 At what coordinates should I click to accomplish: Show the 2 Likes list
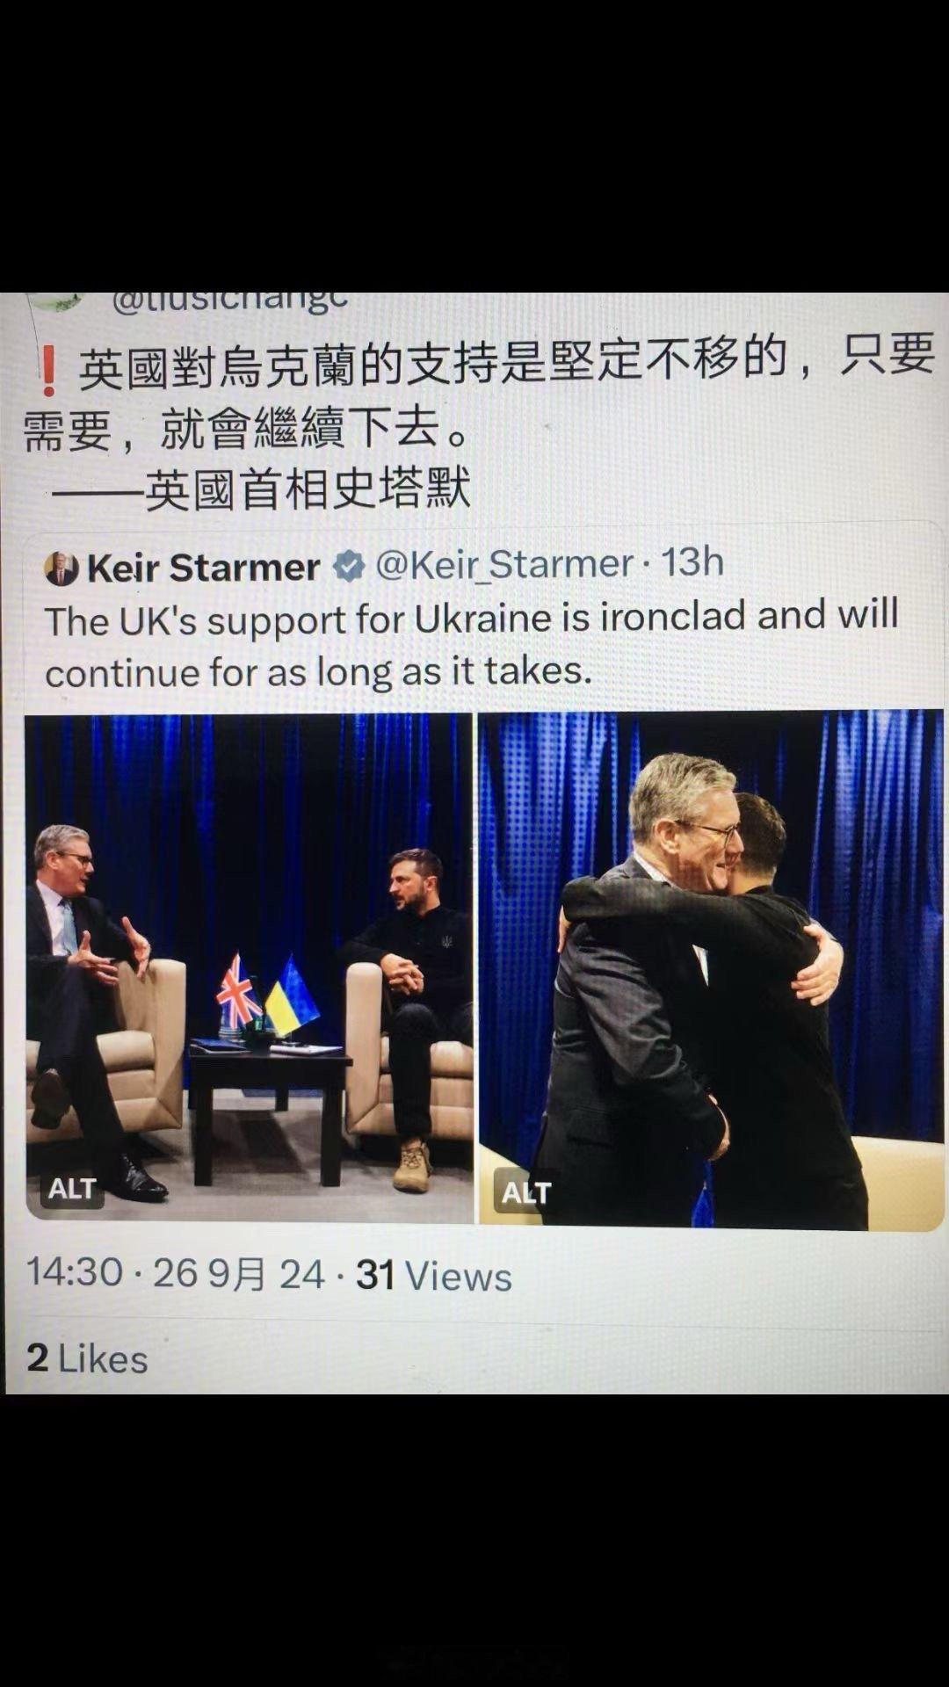[x=87, y=1358]
